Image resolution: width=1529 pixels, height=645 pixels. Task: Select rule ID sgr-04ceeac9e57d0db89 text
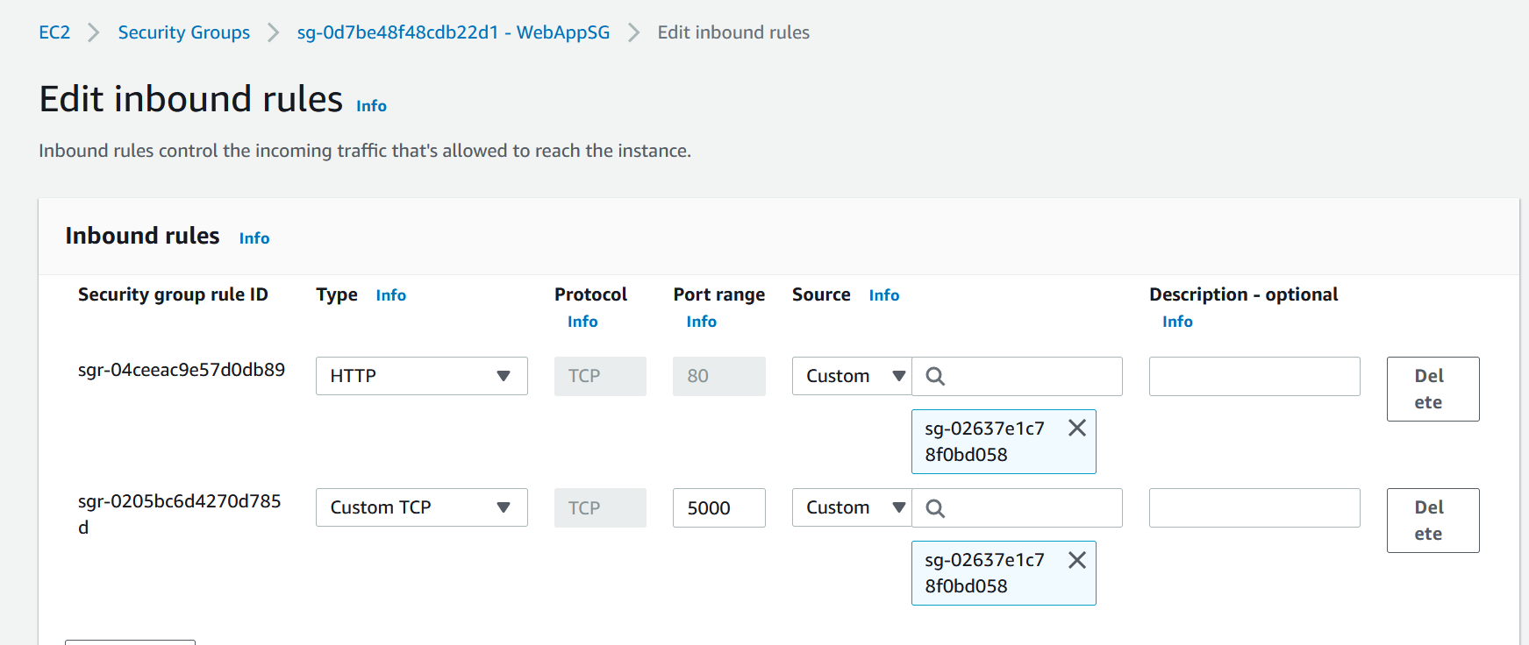pyautogui.click(x=182, y=370)
